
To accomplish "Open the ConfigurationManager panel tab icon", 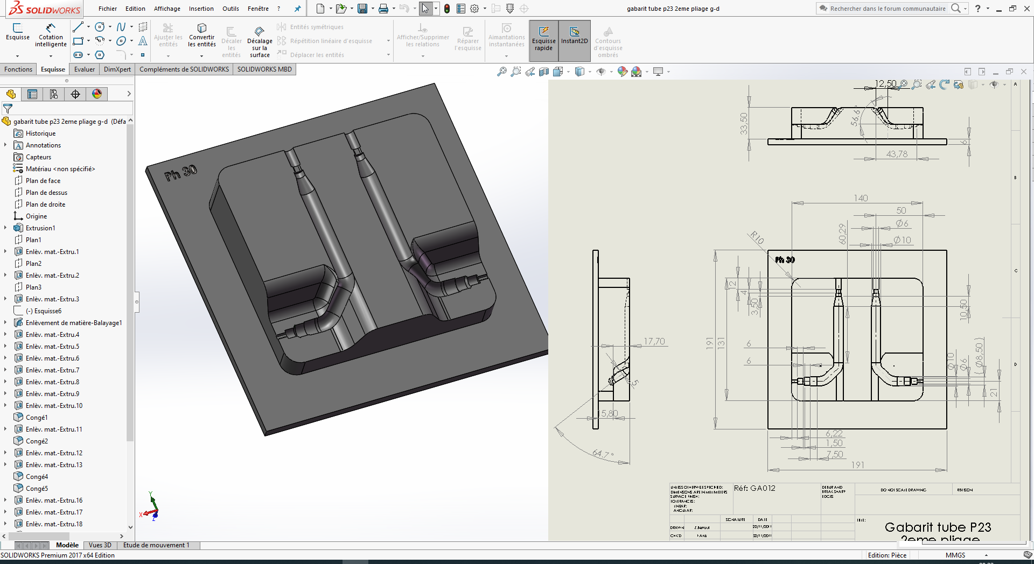I will point(54,94).
